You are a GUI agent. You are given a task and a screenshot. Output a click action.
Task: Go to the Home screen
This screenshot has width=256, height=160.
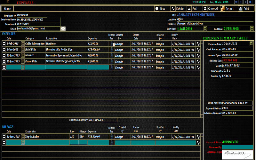7,9
